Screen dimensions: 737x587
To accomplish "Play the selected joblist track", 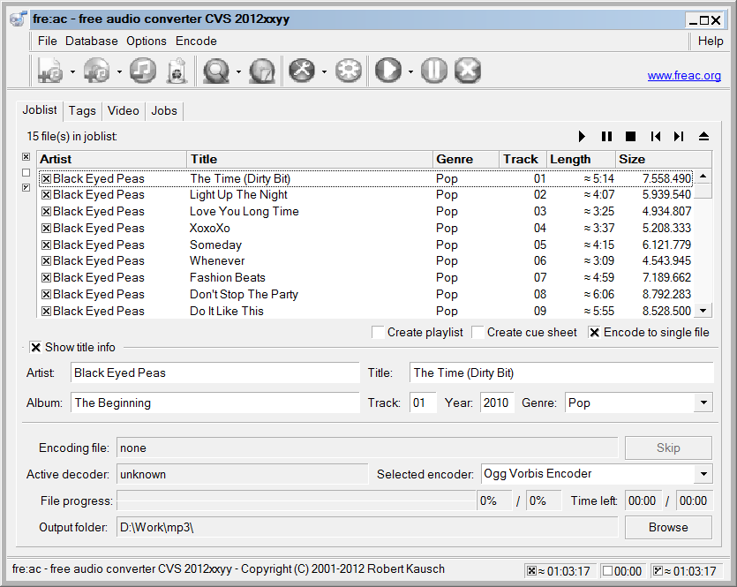I will point(582,136).
